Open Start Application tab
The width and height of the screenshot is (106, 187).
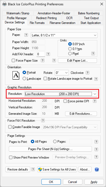coord(91,23)
